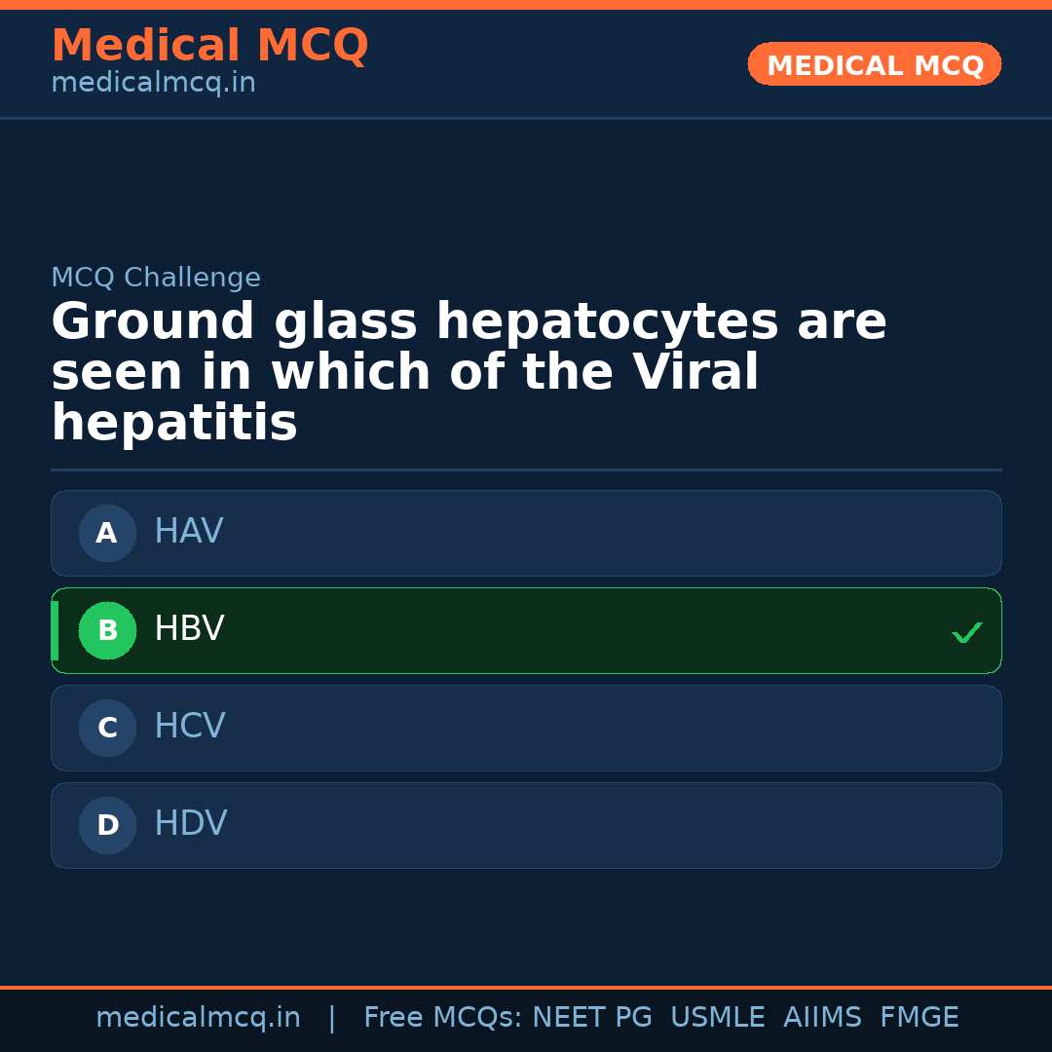This screenshot has width=1052, height=1052.
Task: Open the Medical MCQ header title
Action: click(x=209, y=46)
